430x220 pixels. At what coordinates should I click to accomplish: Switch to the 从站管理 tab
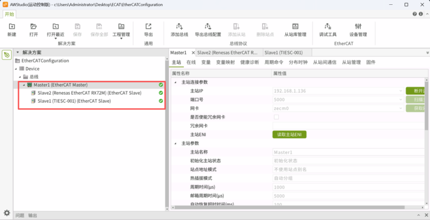pyautogui.click(x=351, y=62)
